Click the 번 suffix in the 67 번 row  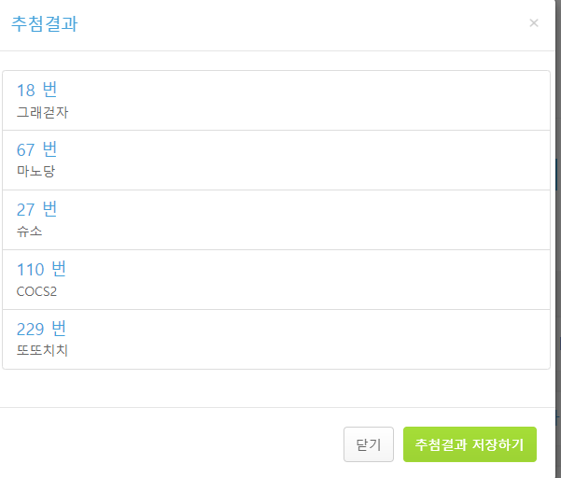pyautogui.click(x=50, y=149)
